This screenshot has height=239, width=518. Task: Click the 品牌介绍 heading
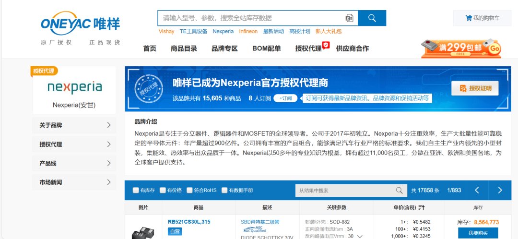(x=146, y=121)
